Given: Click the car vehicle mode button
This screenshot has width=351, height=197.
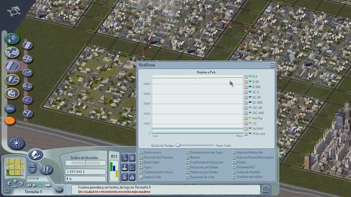Looking at the screenshot, I should pyautogui.click(x=10, y=108).
